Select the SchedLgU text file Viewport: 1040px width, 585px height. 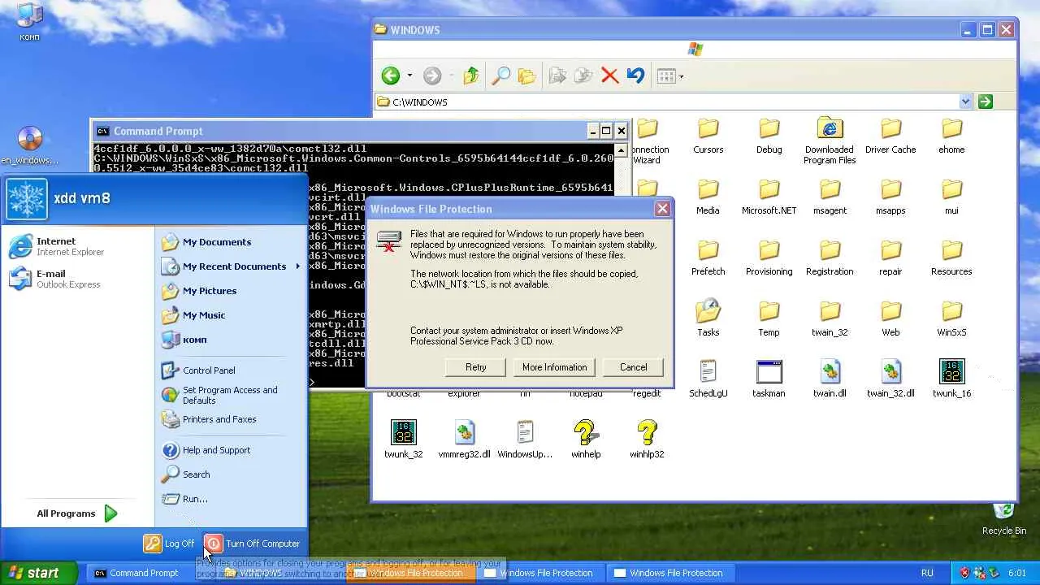(x=708, y=379)
